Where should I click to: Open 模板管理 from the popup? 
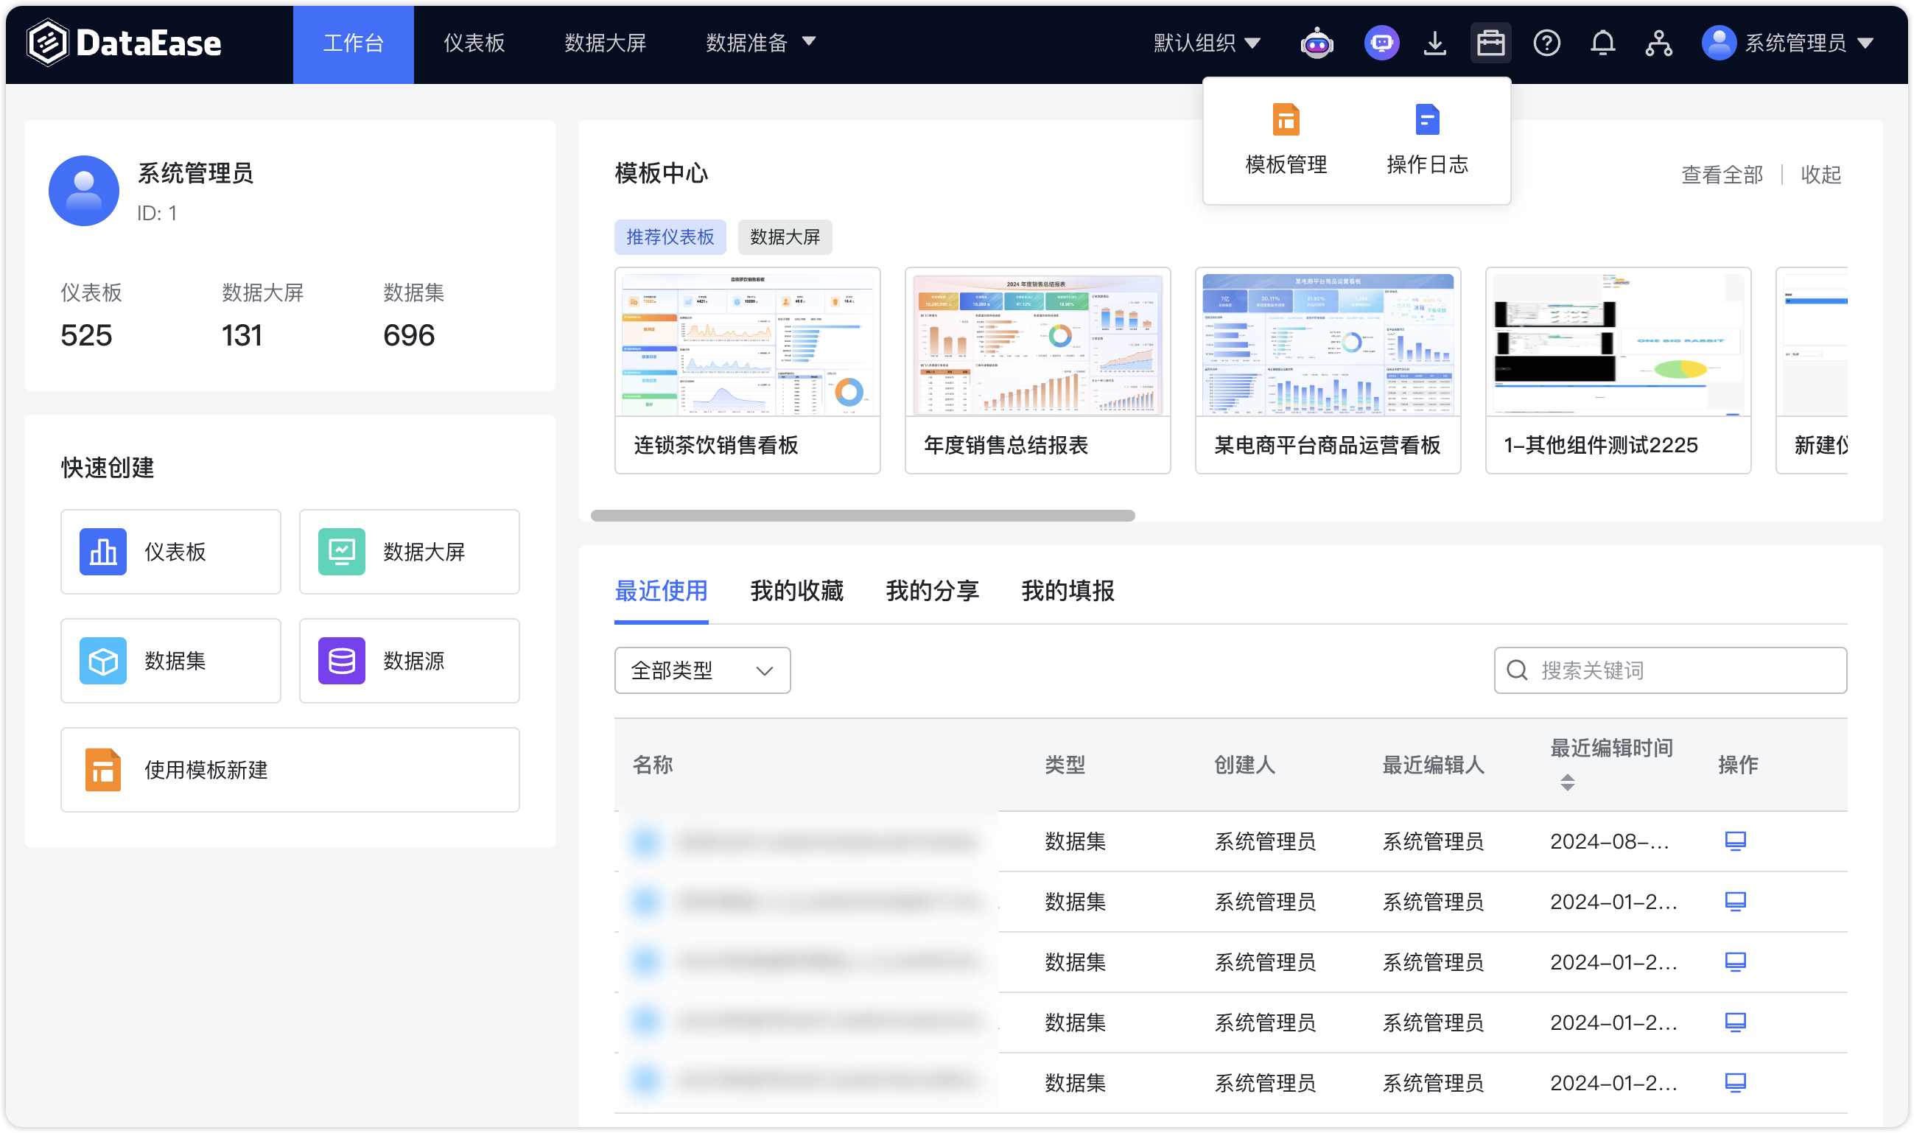click(x=1286, y=141)
